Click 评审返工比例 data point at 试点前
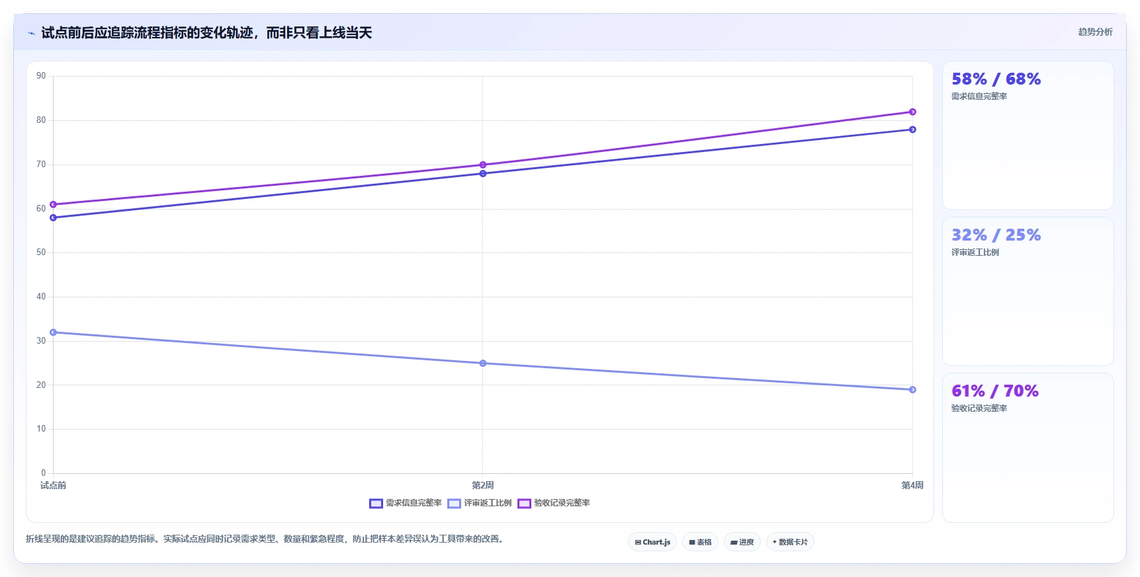1140x577 pixels. tap(53, 332)
